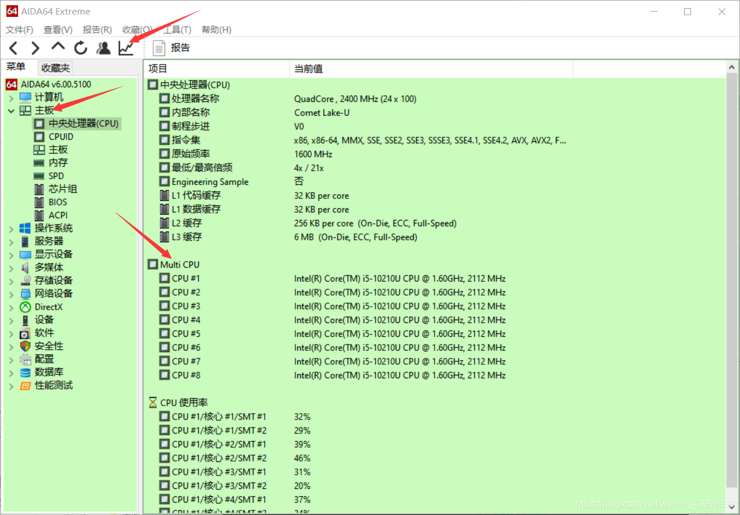Select the Engineering Sample row

point(434,182)
